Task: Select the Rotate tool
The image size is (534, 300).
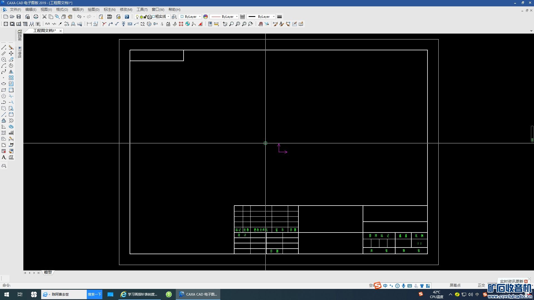Action: [11, 66]
